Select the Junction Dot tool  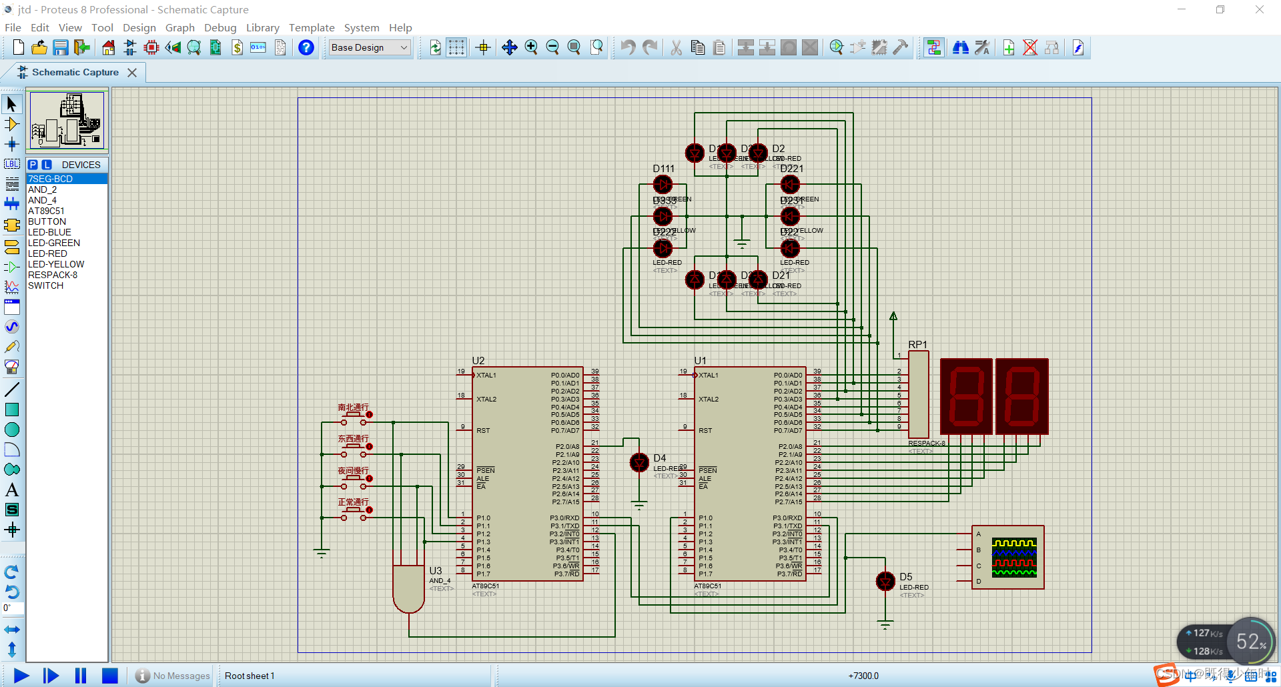(x=12, y=144)
